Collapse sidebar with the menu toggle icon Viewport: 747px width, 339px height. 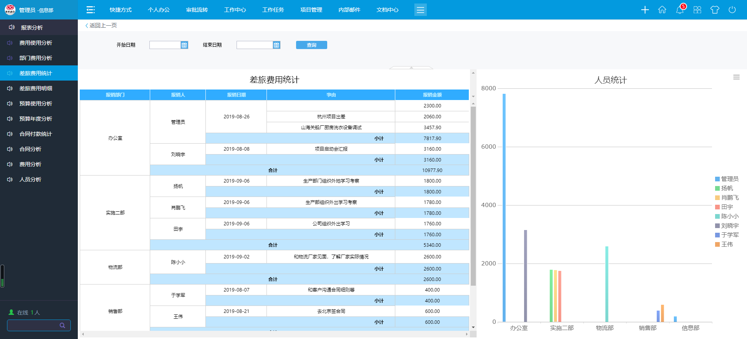tap(91, 10)
